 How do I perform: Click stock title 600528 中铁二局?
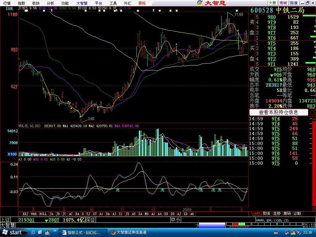277,10
